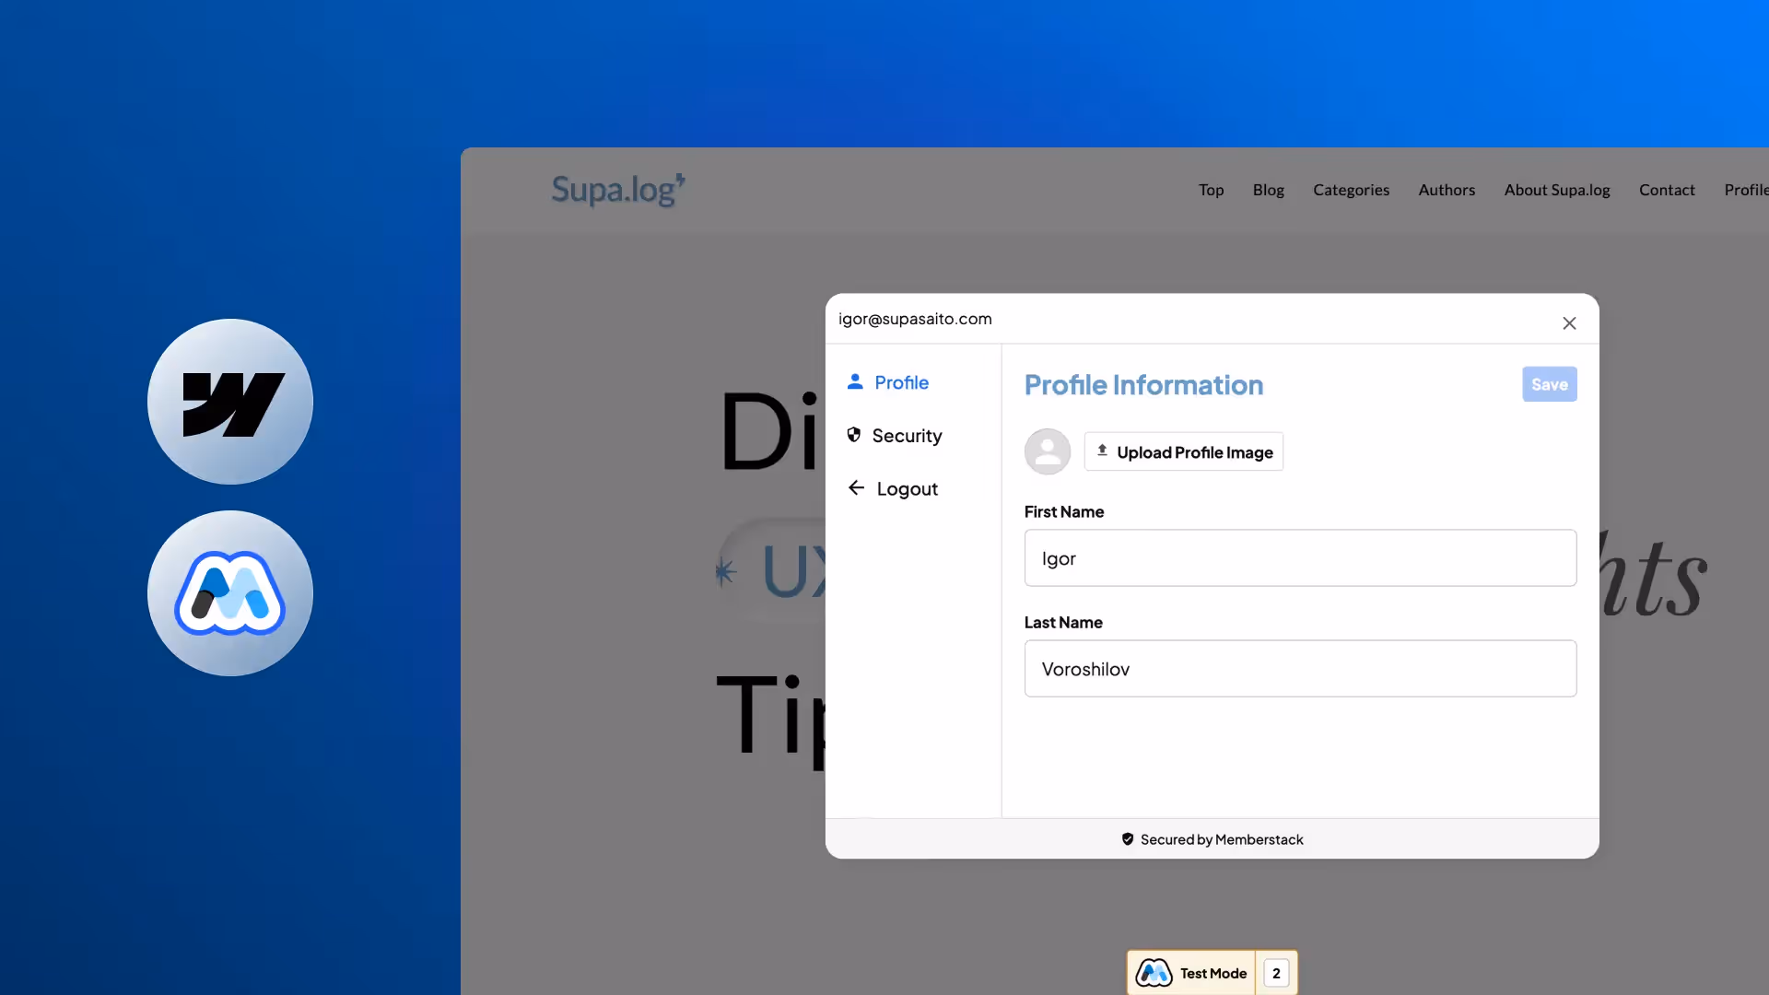This screenshot has width=1769, height=995.
Task: Click the default avatar placeholder image
Action: (x=1048, y=451)
